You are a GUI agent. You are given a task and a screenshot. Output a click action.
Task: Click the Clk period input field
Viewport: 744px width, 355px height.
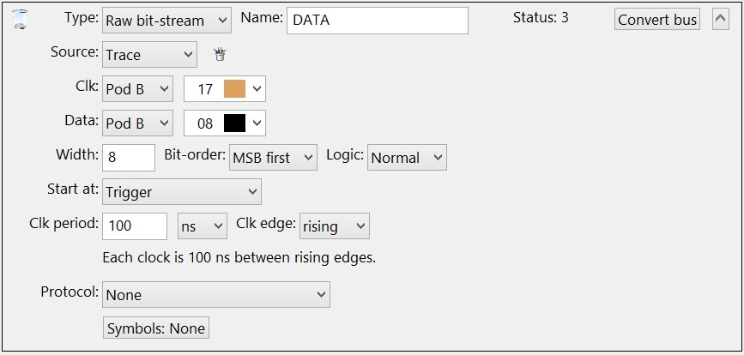[135, 226]
